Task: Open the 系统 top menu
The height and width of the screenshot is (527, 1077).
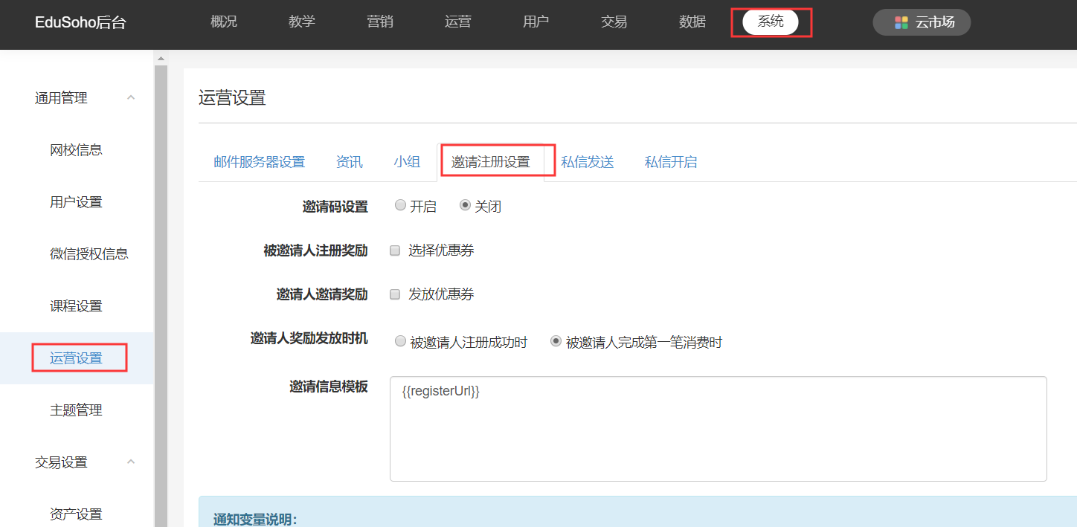Action: pyautogui.click(x=771, y=22)
